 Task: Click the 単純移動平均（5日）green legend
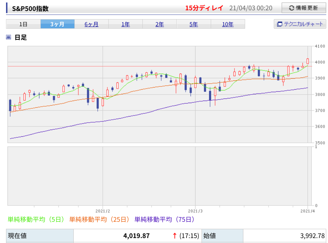click(x=35, y=219)
